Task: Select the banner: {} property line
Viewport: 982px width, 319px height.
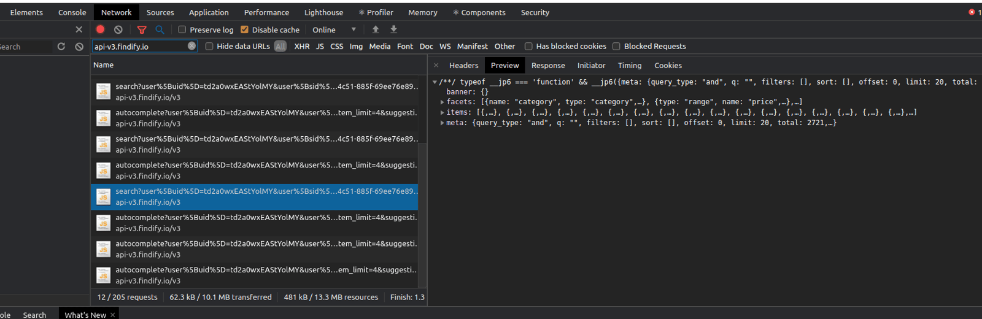Action: click(x=467, y=92)
